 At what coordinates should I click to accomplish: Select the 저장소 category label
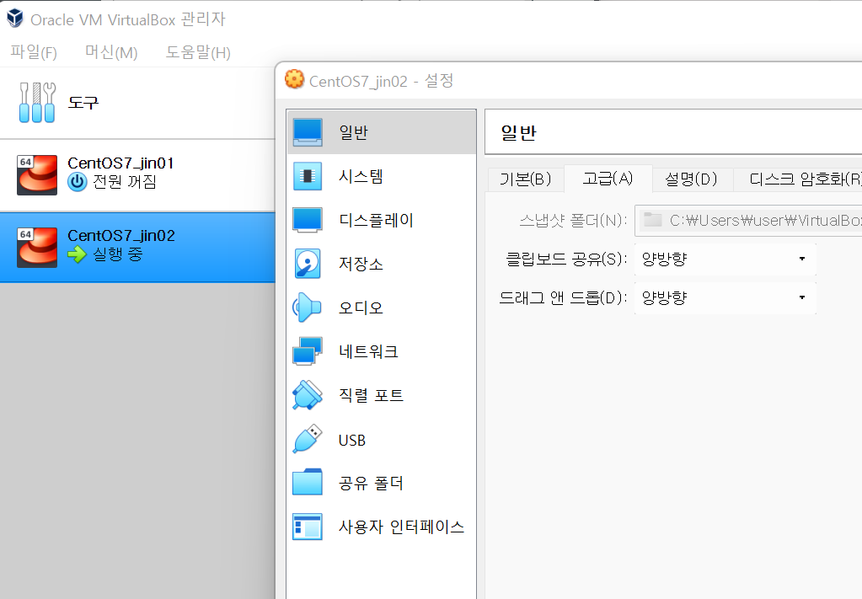coord(361,264)
